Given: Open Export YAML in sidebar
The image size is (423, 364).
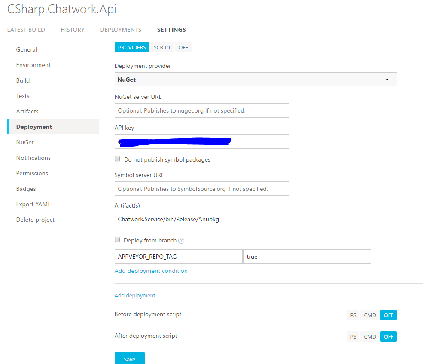Looking at the screenshot, I should click(x=33, y=204).
